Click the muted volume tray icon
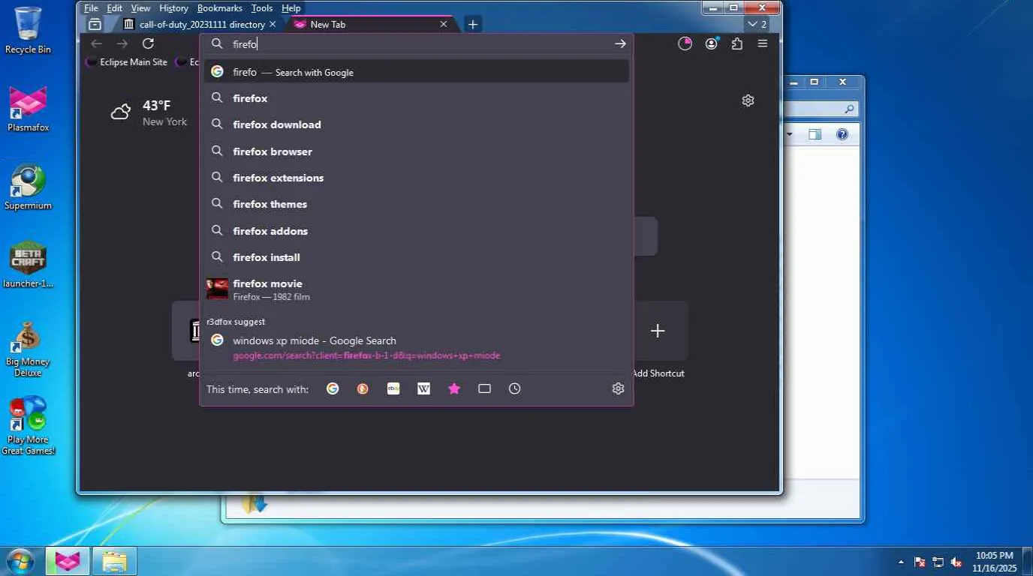 [x=956, y=562]
